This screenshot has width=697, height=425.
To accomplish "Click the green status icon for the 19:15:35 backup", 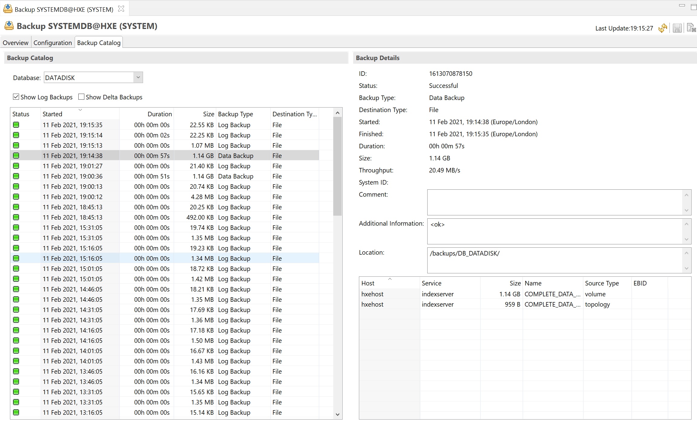I will pyautogui.click(x=16, y=125).
